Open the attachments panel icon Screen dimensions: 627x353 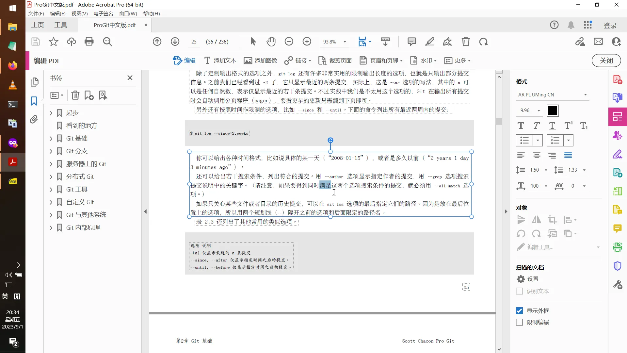pos(34,119)
